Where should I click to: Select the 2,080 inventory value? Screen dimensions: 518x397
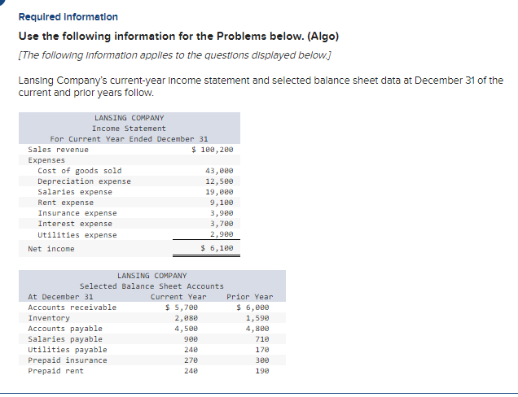tap(187, 318)
